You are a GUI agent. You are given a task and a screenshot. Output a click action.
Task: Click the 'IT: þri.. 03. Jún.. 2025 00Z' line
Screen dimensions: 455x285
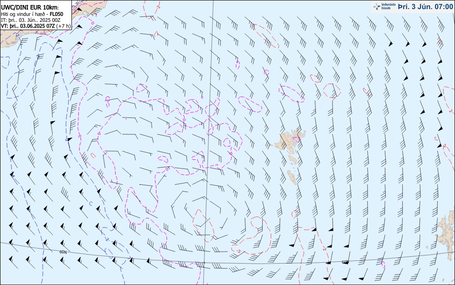(x=30, y=20)
